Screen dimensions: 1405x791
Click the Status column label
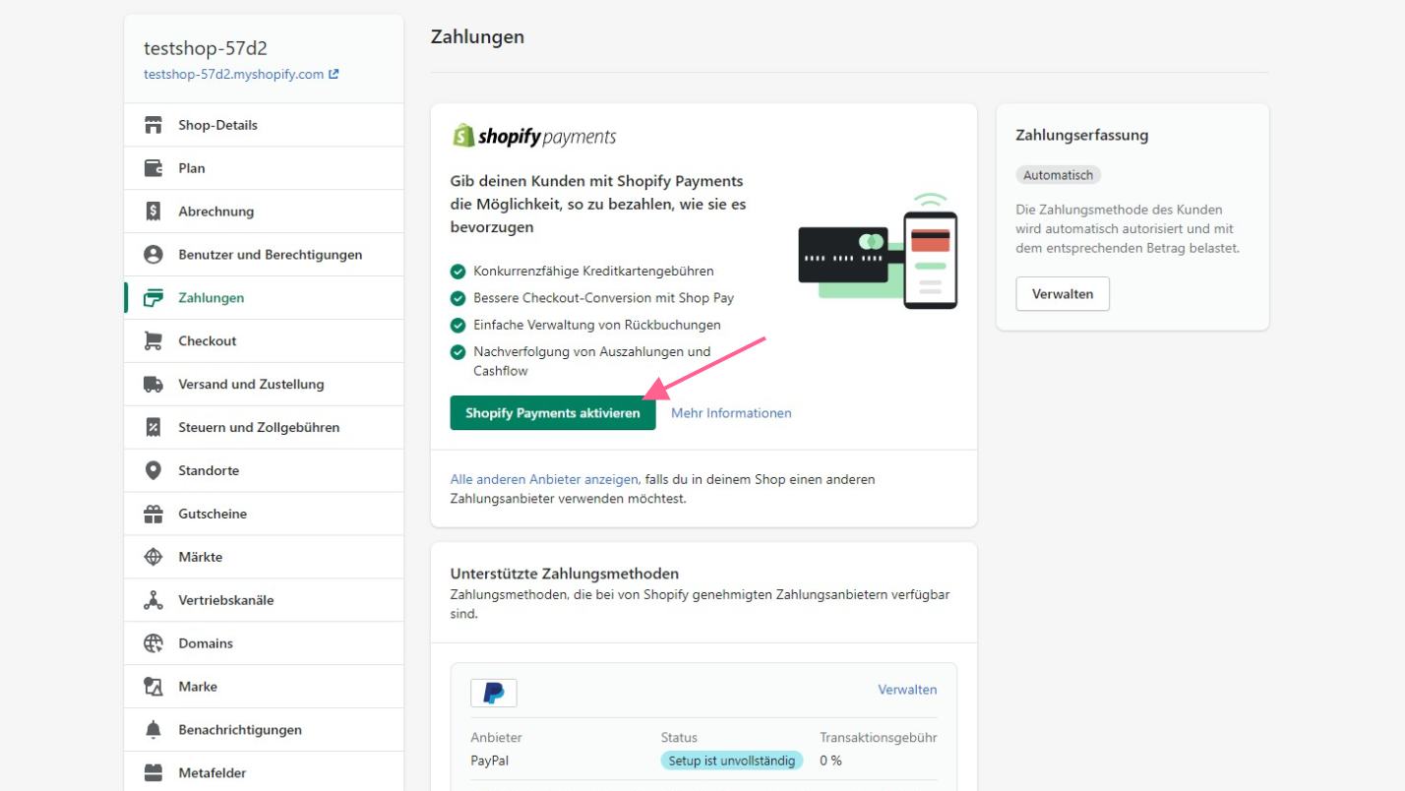(x=679, y=737)
